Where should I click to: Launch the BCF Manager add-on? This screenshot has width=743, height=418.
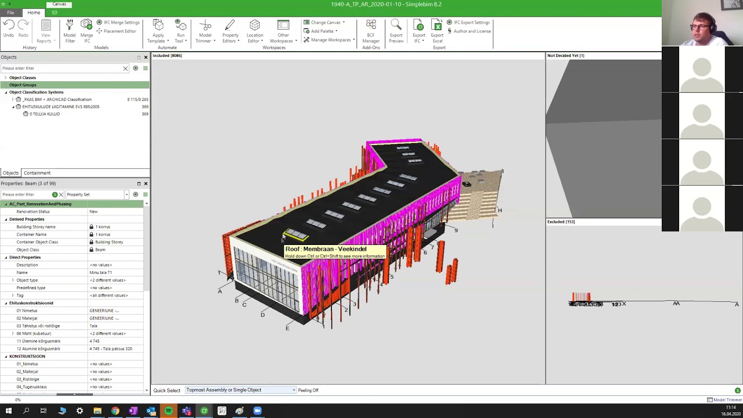[371, 31]
